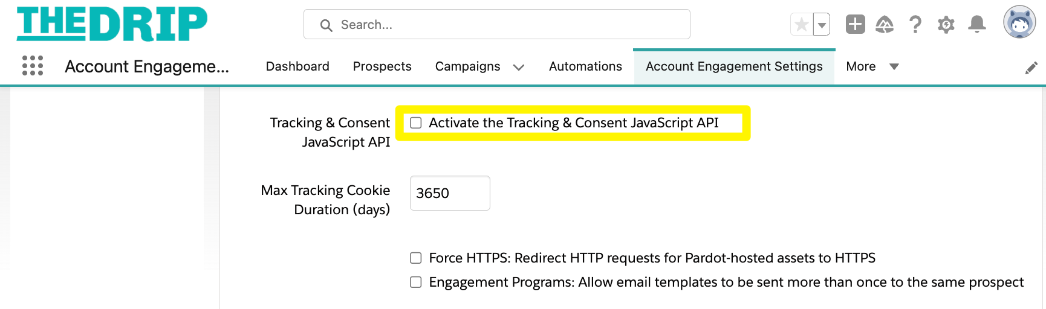The image size is (1046, 309).
Task: Open the Prospects tab
Action: [x=382, y=66]
